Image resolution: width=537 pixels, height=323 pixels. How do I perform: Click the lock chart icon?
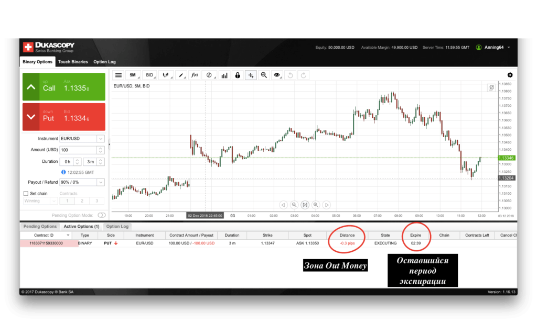tap(238, 75)
